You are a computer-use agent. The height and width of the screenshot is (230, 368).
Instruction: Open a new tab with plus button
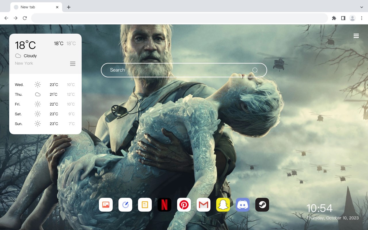click(x=68, y=7)
